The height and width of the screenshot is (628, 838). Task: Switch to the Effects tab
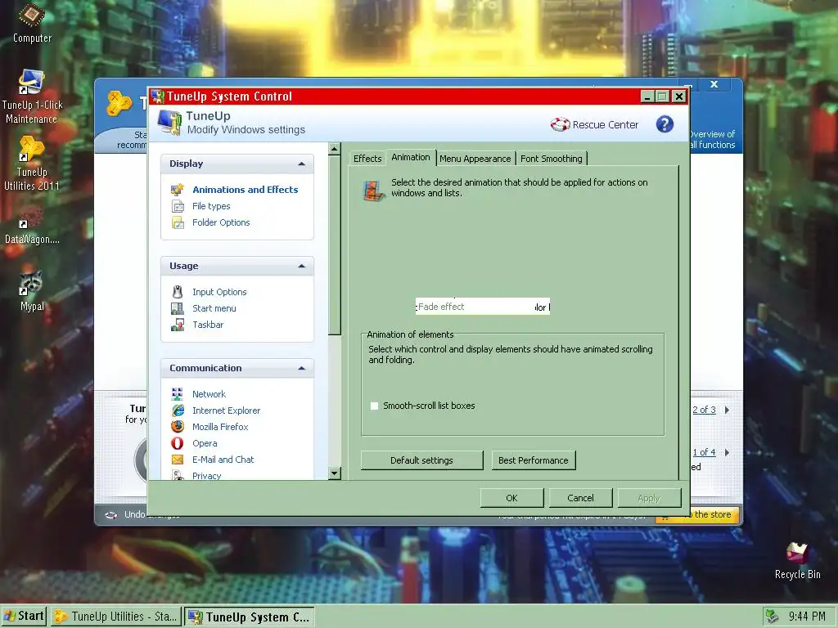click(367, 159)
